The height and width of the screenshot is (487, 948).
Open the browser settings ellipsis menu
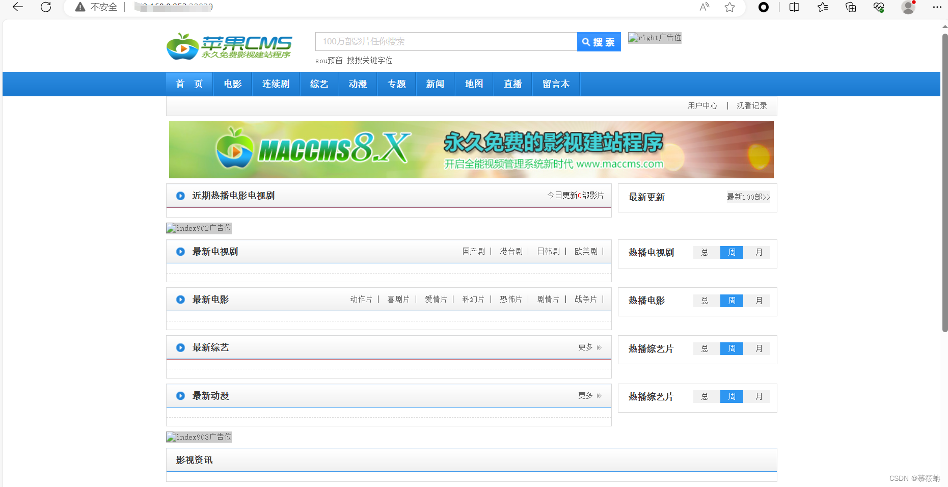click(x=937, y=7)
